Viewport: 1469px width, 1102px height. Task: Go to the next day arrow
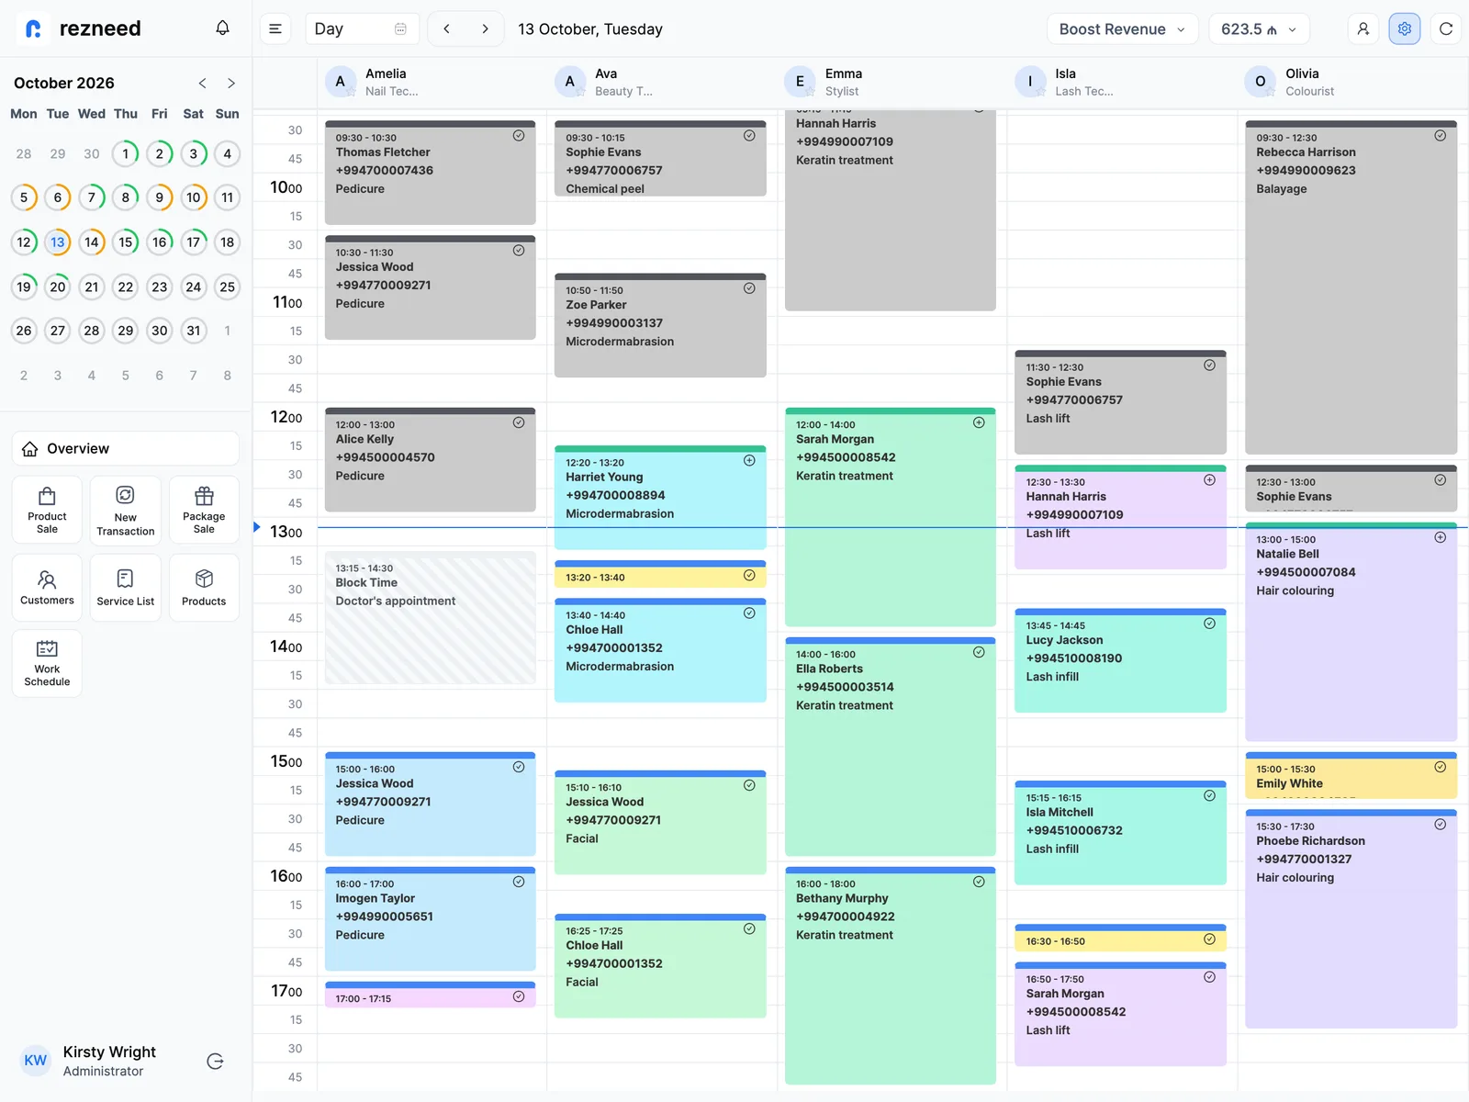pos(485,28)
